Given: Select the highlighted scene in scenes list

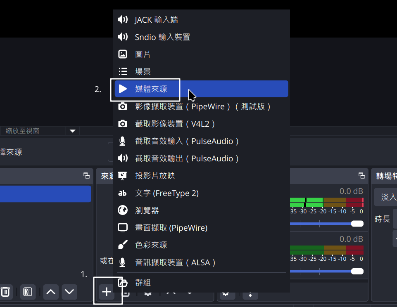Looking at the screenshot, I should pos(45,194).
